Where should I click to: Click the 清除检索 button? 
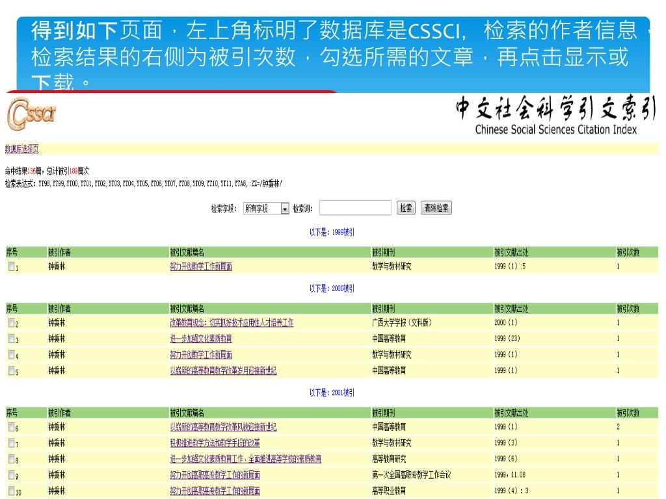(x=436, y=208)
